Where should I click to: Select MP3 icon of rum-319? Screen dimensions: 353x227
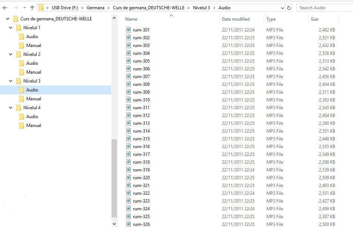click(129, 170)
